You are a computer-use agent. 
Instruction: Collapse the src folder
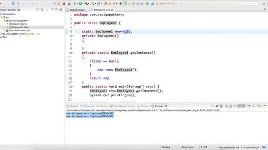coord(1,17)
